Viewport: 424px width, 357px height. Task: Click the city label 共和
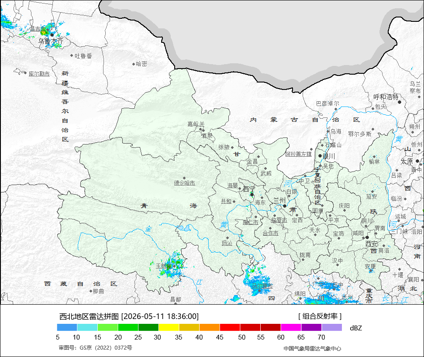click(x=226, y=201)
